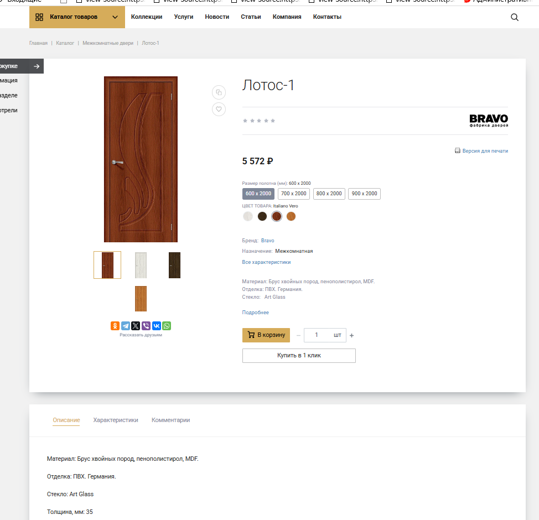Share via Viber icon
This screenshot has width=539, height=520.
pyautogui.click(x=146, y=326)
